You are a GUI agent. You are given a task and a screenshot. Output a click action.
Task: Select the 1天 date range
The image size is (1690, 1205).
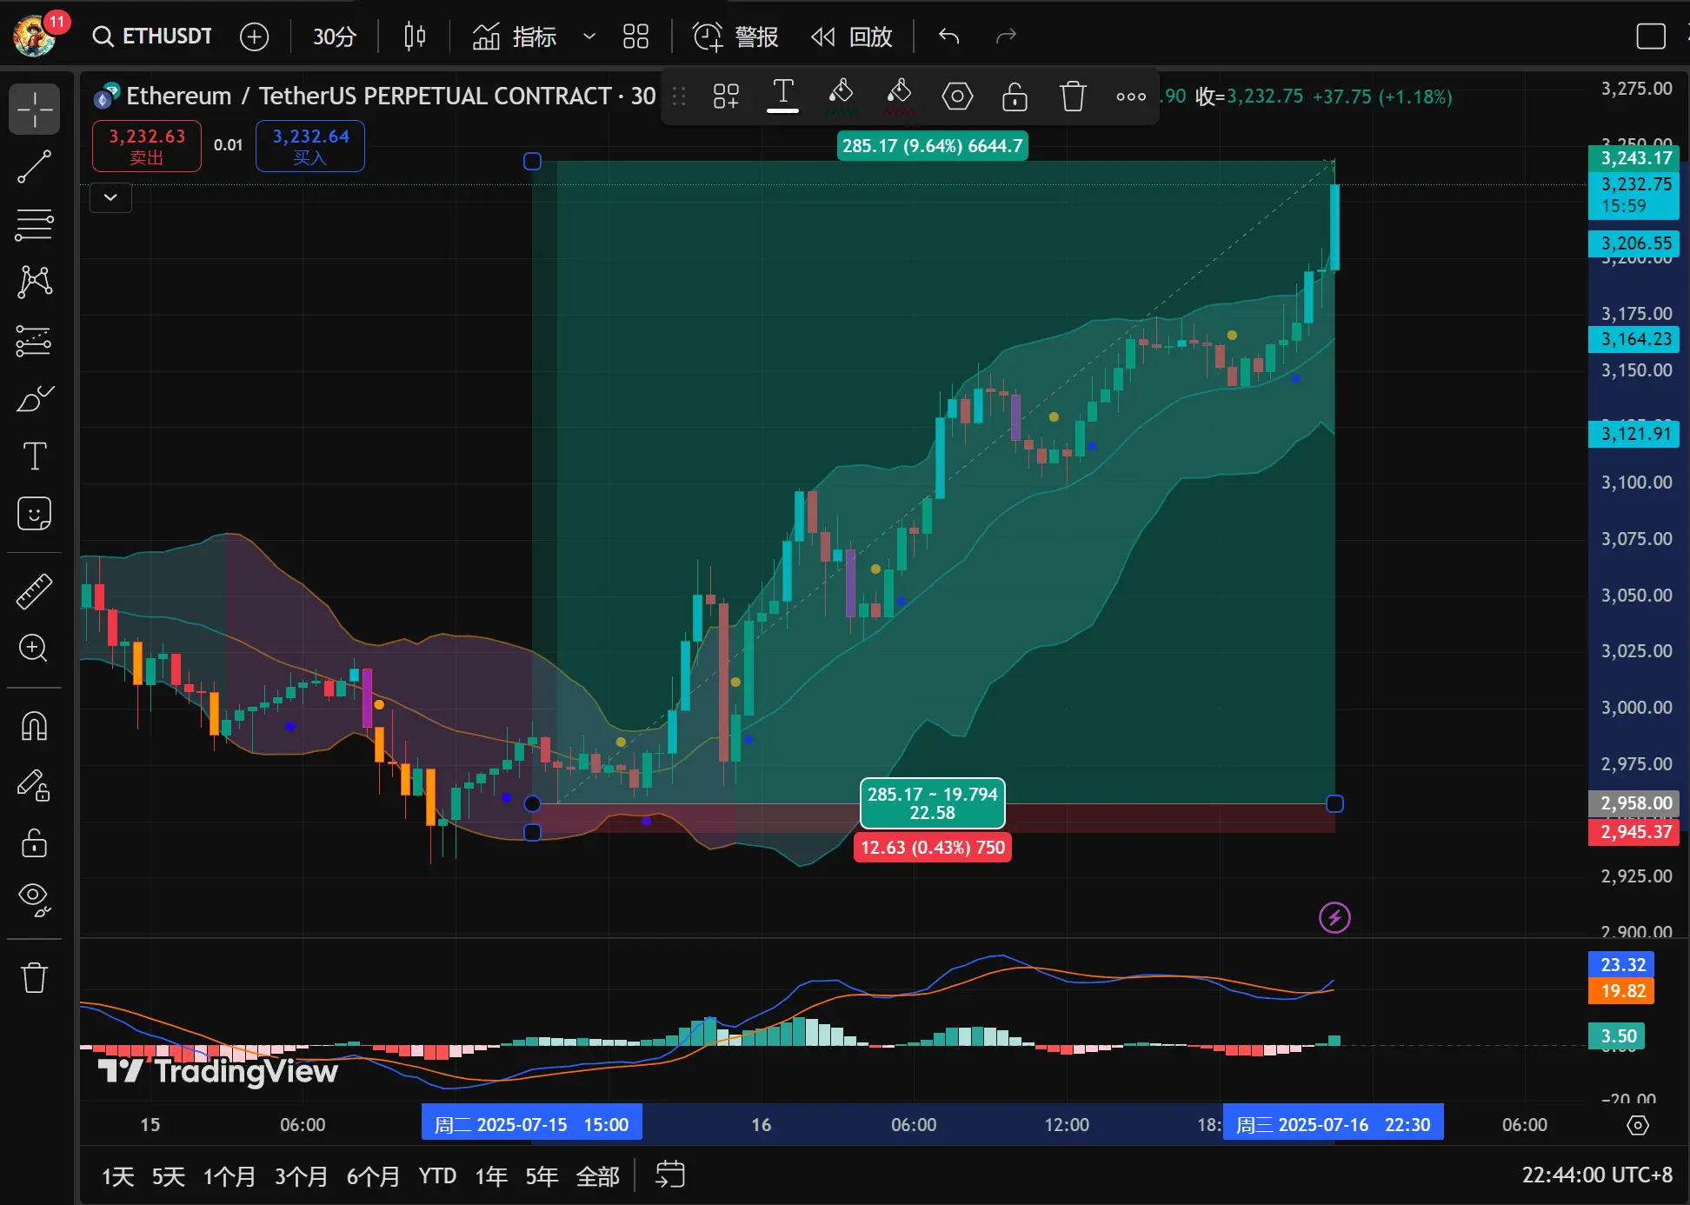click(118, 1176)
